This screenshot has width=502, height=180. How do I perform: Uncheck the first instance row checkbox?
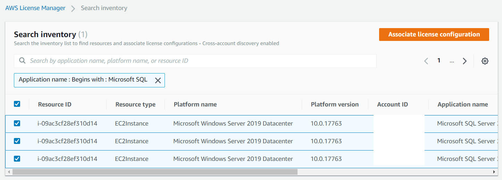(x=17, y=123)
